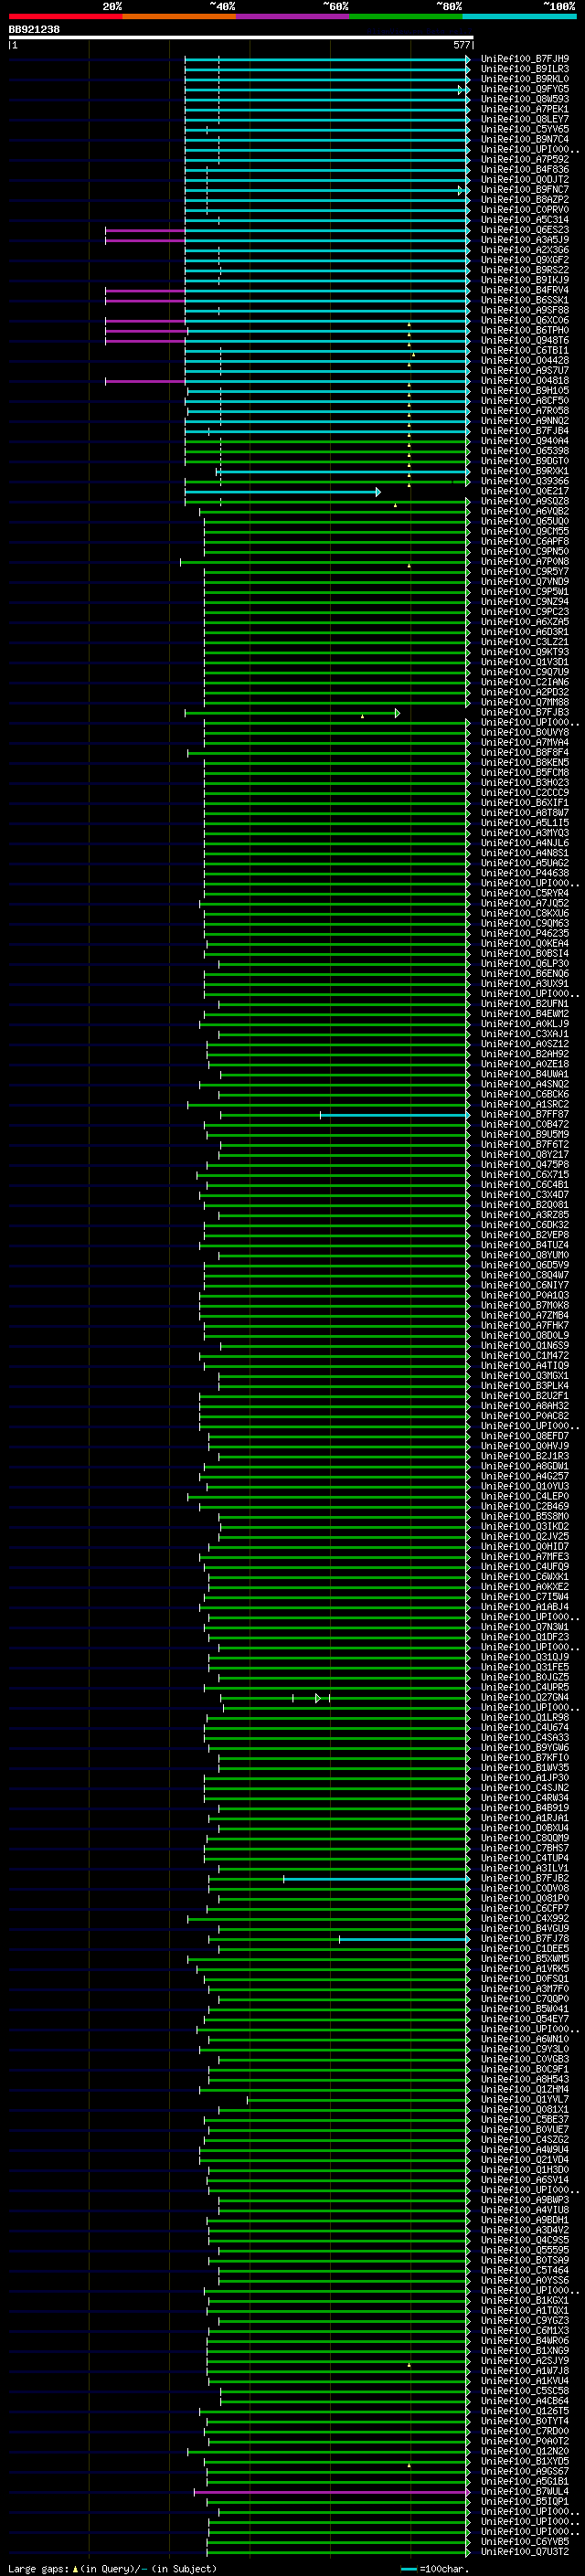
Task: Select hit label UniRef100_O04818
Action: click(525, 381)
